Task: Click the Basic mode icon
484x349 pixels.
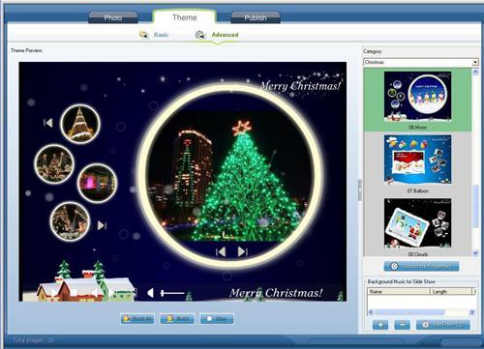Action: 143,35
